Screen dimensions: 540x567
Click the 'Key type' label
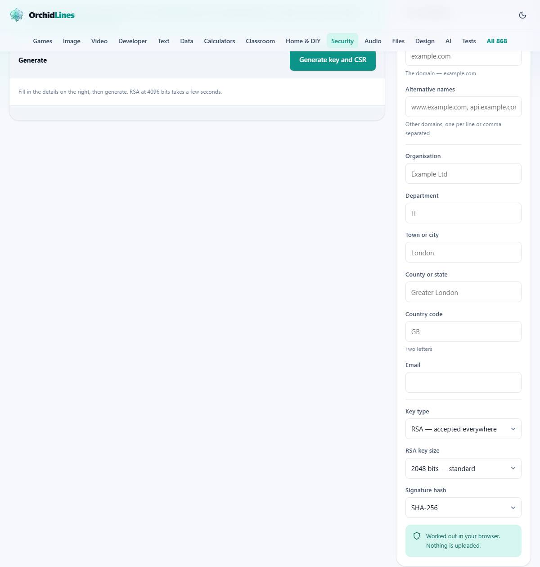coord(417,412)
